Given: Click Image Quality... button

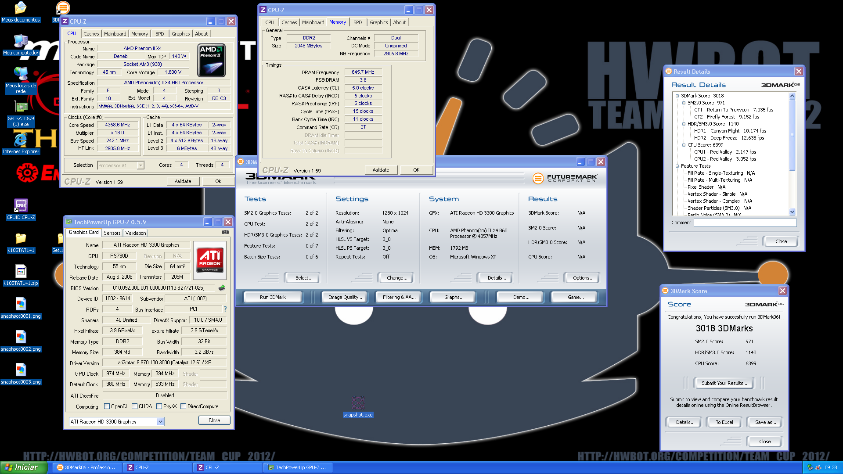Looking at the screenshot, I should 346,297.
